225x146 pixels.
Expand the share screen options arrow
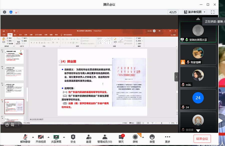click(x=63, y=137)
